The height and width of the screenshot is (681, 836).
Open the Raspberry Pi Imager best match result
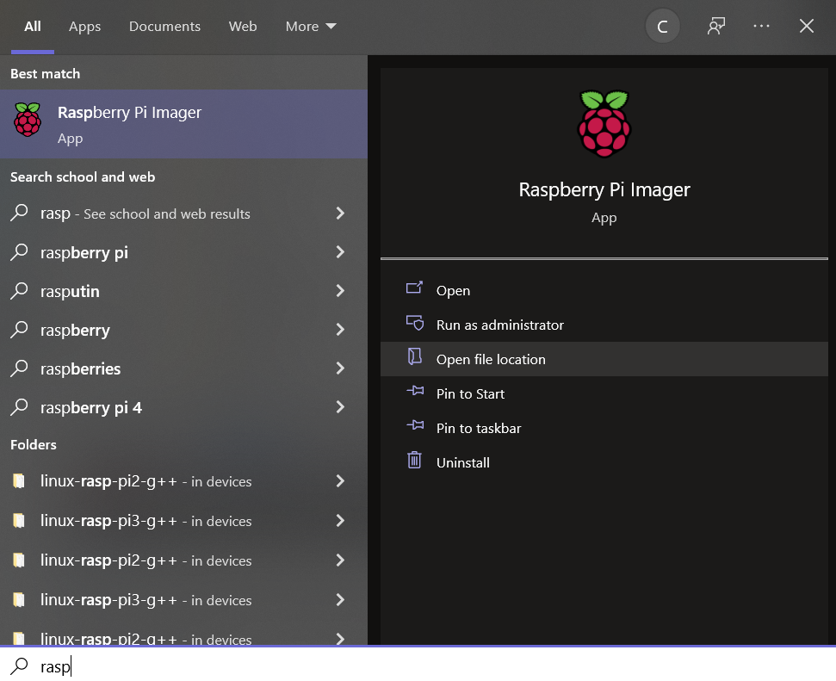(183, 124)
